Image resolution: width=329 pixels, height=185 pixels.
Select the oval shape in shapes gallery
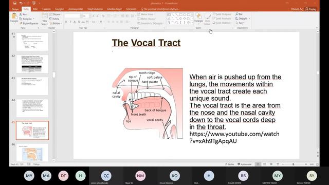pos(185,15)
